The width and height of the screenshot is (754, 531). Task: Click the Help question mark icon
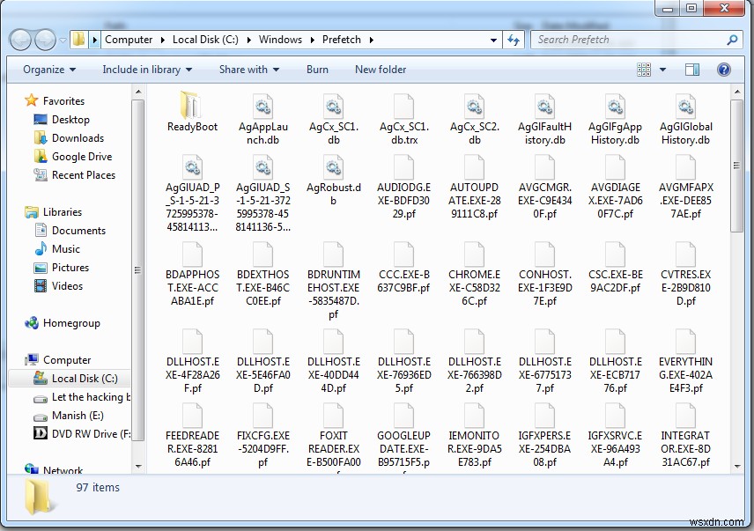724,70
